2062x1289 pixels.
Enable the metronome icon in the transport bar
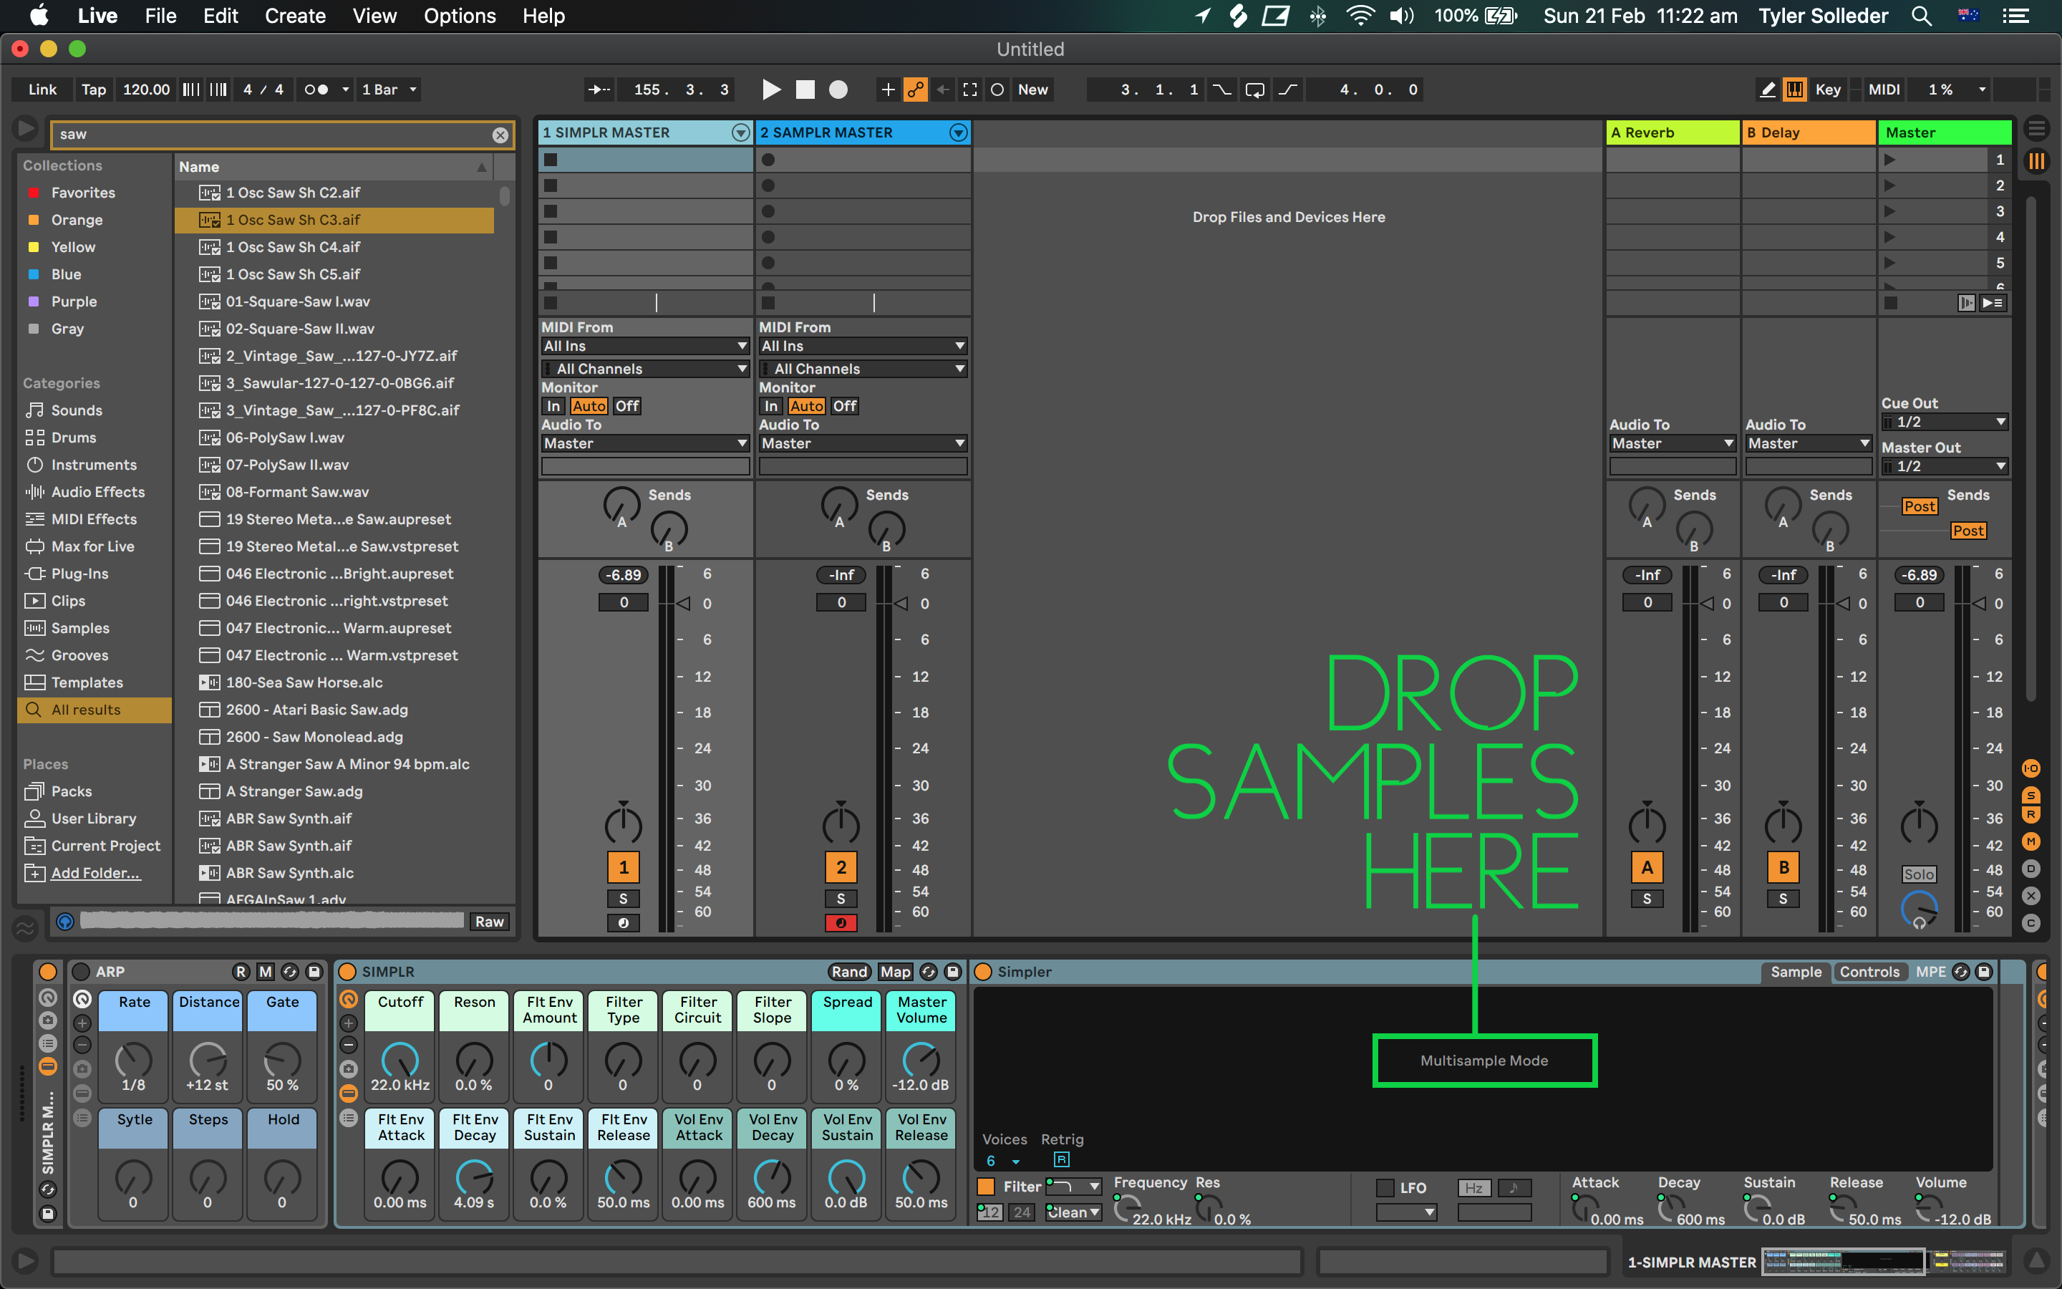[316, 89]
